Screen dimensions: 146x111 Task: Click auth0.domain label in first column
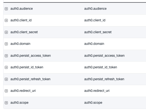pyautogui.click(x=20, y=44)
